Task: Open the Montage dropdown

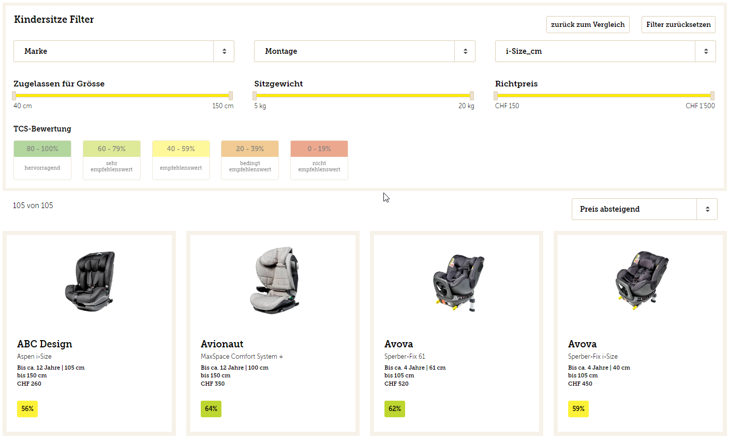Action: pyautogui.click(x=364, y=51)
